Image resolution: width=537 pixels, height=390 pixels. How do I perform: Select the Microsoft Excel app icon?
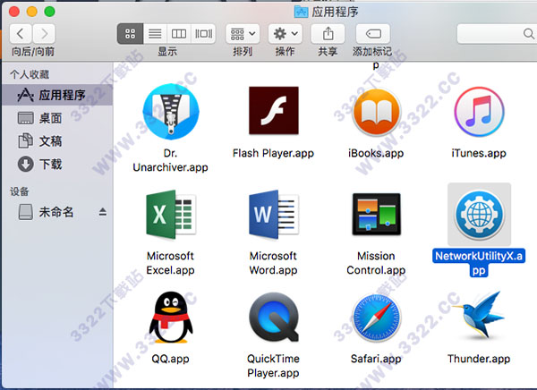pos(171,215)
